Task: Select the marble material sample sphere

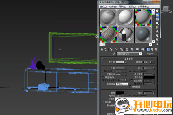Action: click(108, 34)
